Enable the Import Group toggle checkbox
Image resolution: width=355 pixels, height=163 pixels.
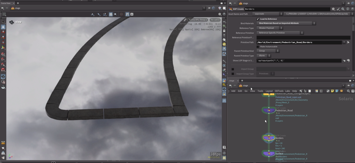233,69
